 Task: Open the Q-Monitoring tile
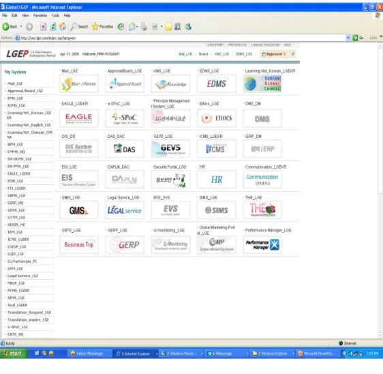pyautogui.click(x=170, y=244)
